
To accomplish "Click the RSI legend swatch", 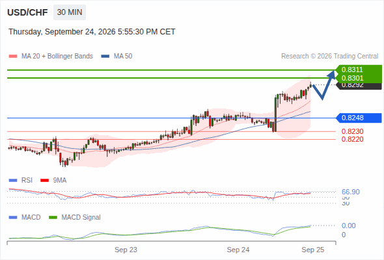I will [13, 181].
